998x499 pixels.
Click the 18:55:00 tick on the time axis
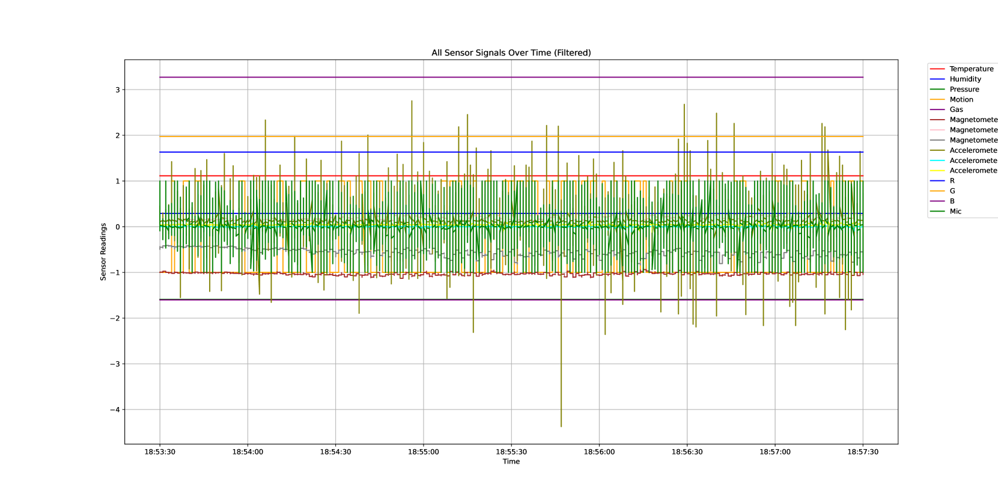(423, 452)
